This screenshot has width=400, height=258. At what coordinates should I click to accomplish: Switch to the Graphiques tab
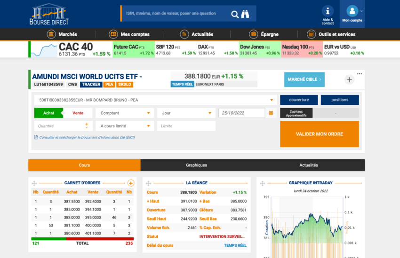pos(196,165)
